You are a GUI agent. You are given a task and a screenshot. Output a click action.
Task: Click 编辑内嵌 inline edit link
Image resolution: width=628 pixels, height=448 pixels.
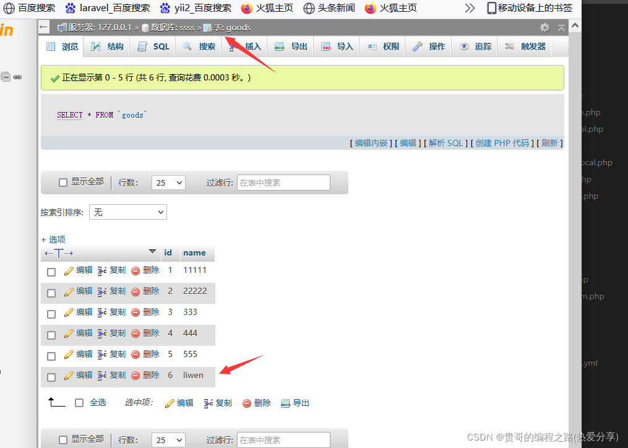click(x=371, y=143)
